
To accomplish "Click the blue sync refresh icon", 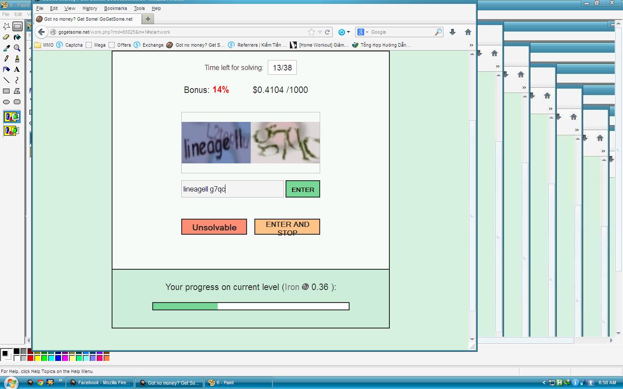I will point(341,32).
